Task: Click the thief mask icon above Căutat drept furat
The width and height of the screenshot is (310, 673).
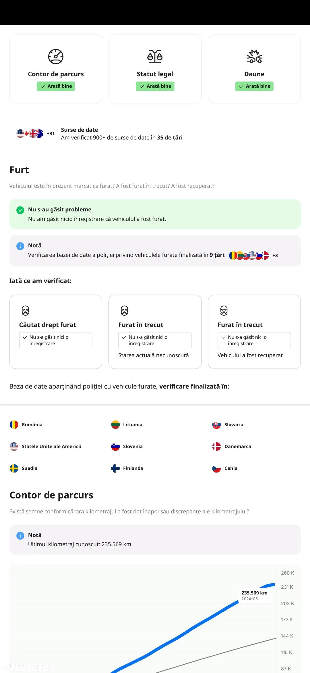Action: 25,311
